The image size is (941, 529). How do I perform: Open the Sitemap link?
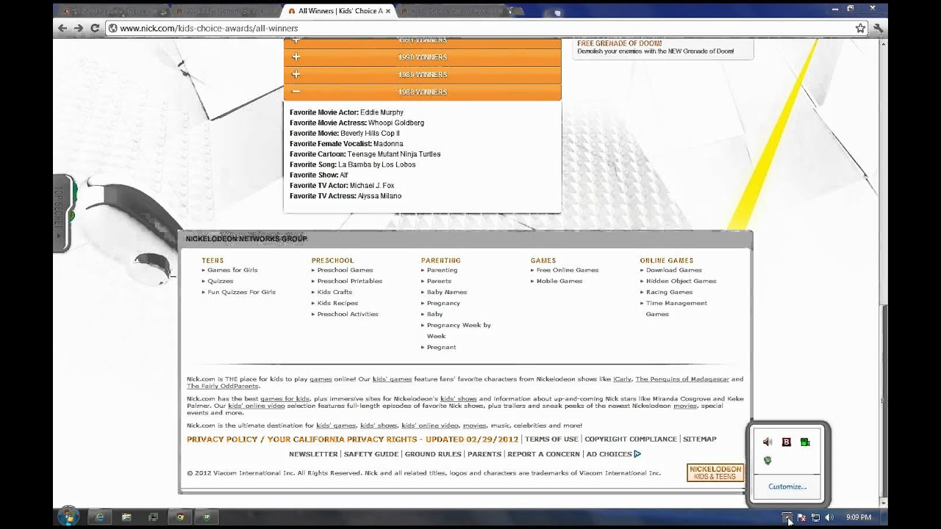[x=699, y=439]
